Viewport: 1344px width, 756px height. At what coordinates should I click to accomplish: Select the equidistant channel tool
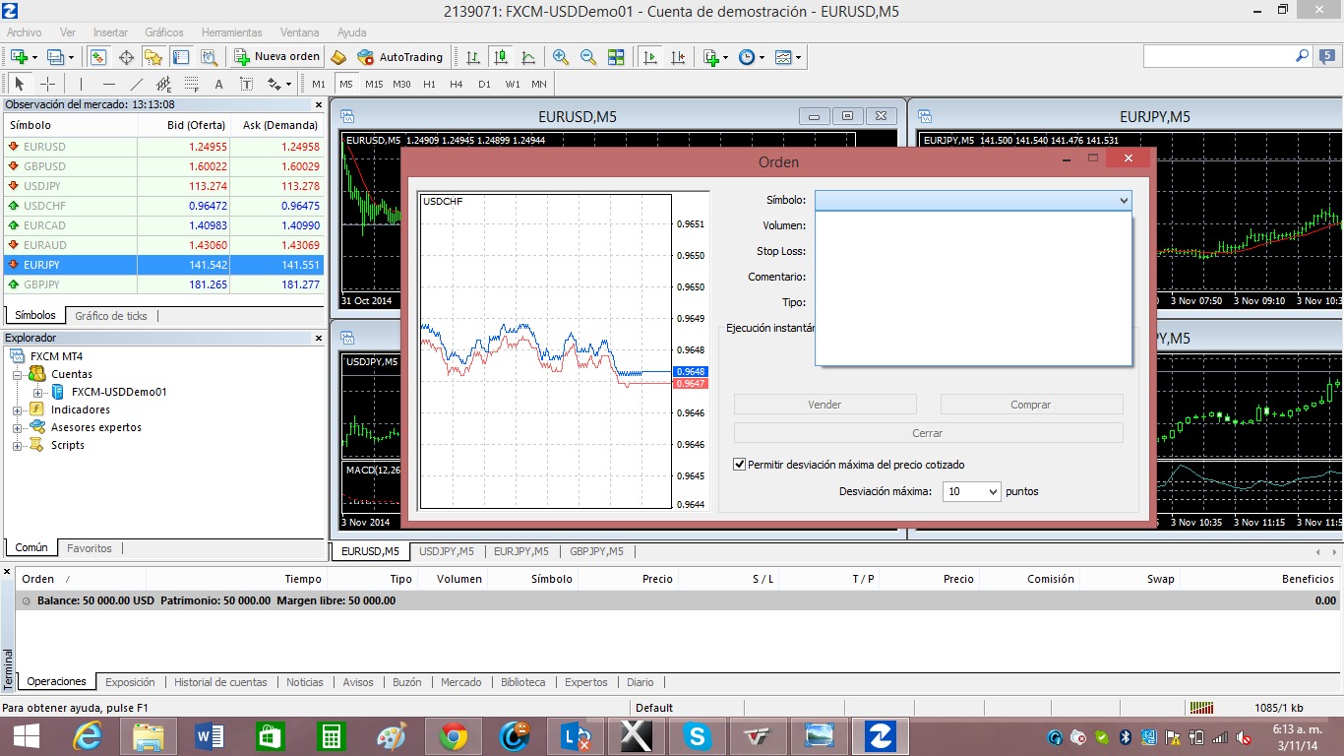coord(163,84)
